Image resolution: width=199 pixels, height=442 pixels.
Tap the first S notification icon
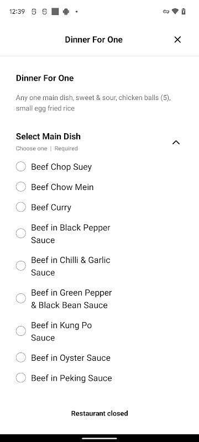tap(34, 12)
